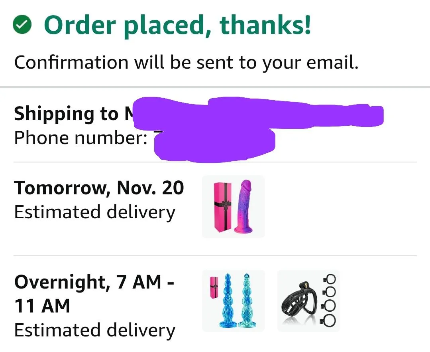Select the email confirmation message text
Screen dimensions: 430x352
click(186, 62)
